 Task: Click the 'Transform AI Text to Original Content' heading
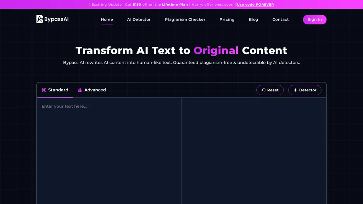click(x=181, y=50)
